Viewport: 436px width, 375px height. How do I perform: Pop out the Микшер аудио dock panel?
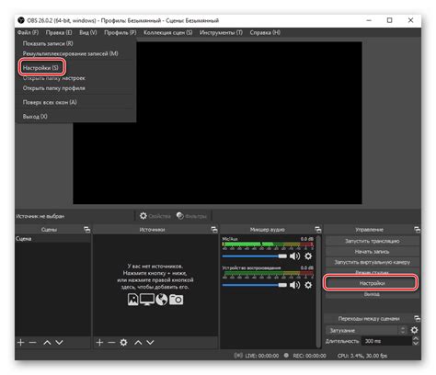318,230
